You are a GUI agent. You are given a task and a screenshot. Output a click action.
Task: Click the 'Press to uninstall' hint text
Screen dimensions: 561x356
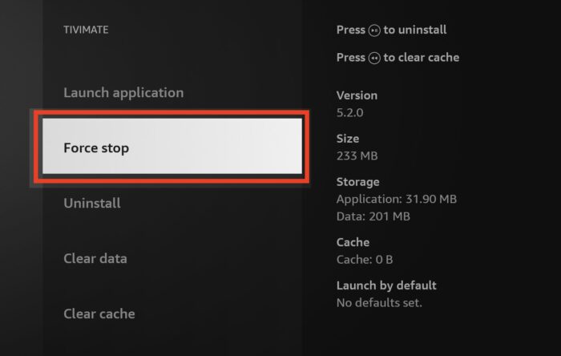tap(392, 30)
